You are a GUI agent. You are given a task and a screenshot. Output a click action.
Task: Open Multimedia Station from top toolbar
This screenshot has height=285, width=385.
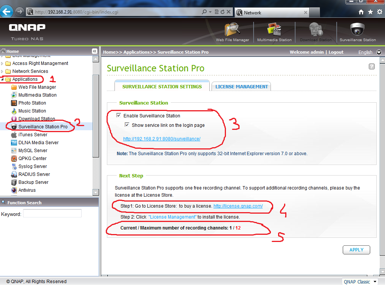[274, 32]
